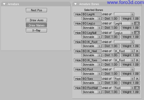144x100 pixels.
Task: Hide the Foot bone
Action: pyautogui.click(x=78, y=69)
